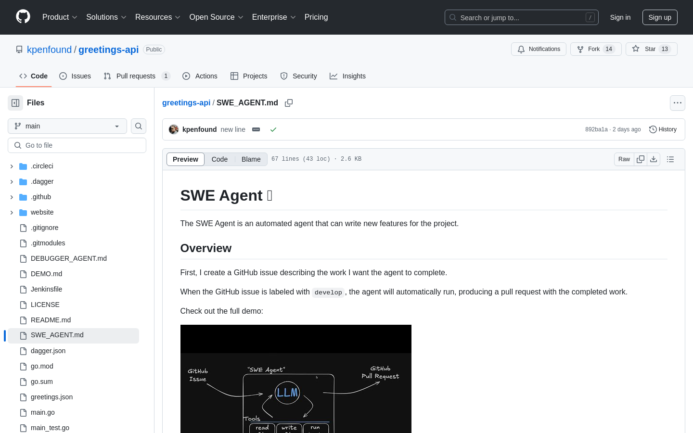Select the Preview file view
Viewport: 693px width, 433px height.
tap(185, 159)
